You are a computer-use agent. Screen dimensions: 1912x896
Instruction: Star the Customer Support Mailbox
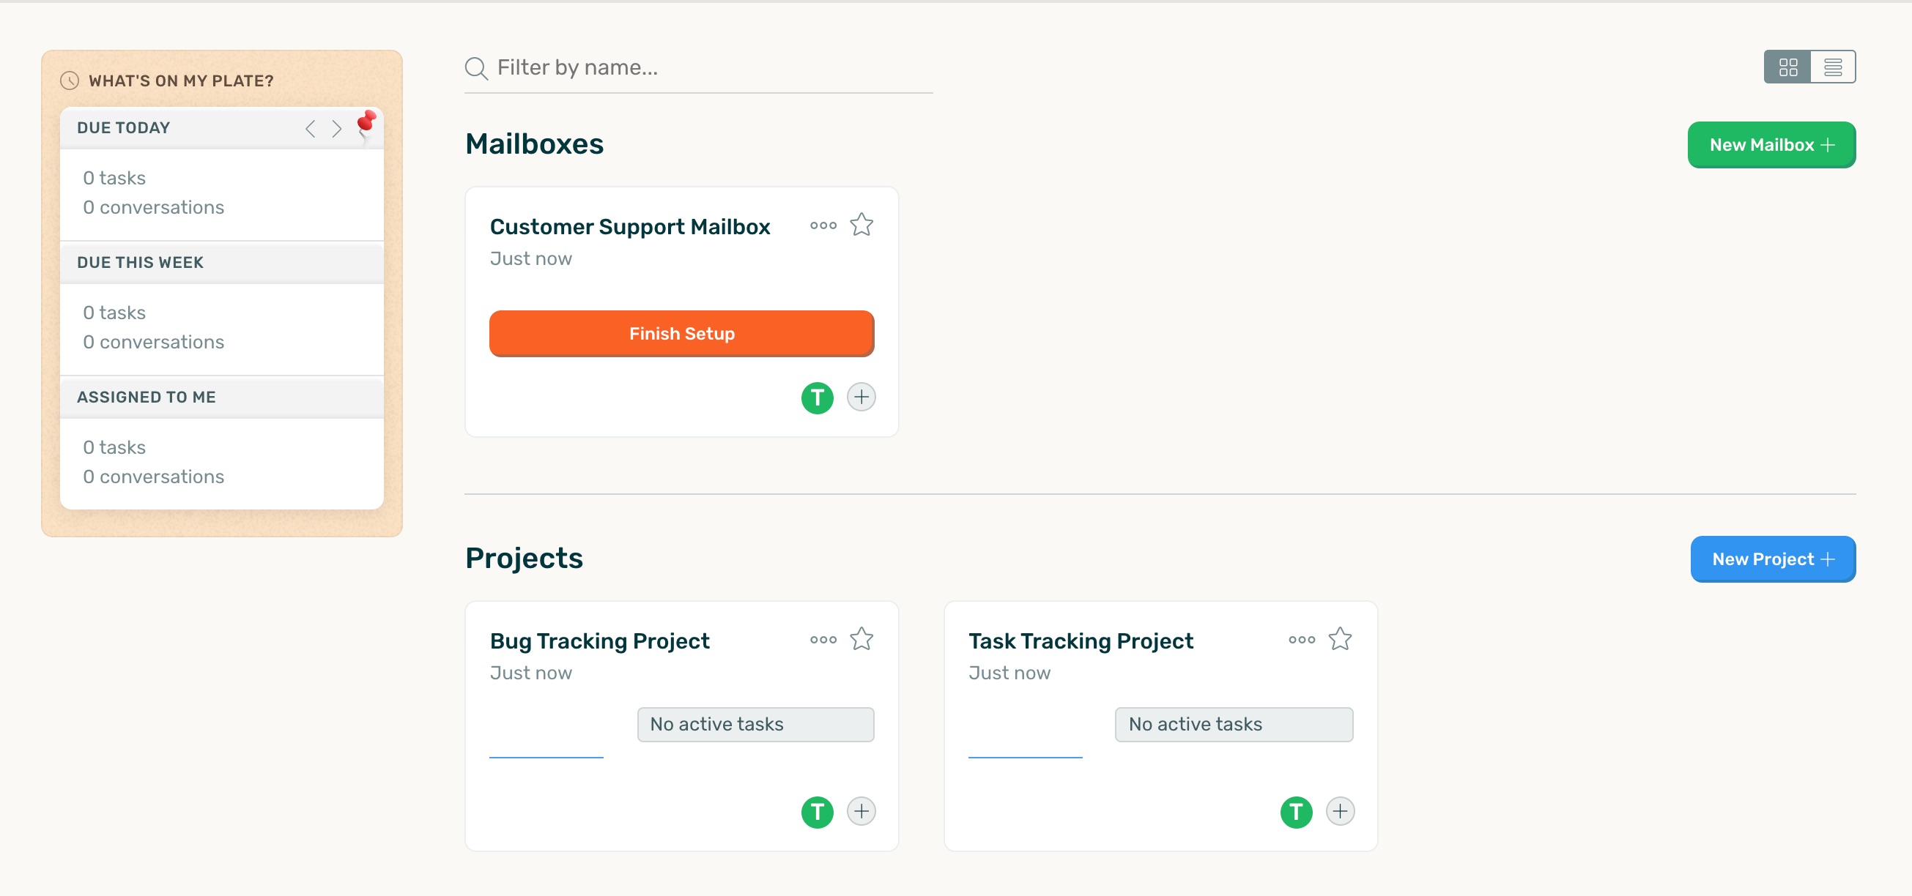861,225
